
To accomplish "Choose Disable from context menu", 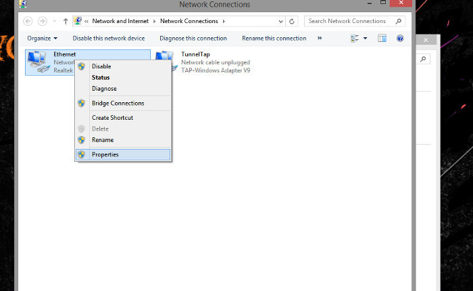I will [123, 66].
